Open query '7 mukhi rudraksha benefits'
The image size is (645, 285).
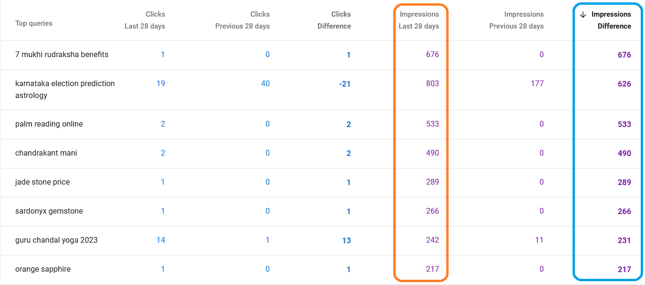pos(62,55)
